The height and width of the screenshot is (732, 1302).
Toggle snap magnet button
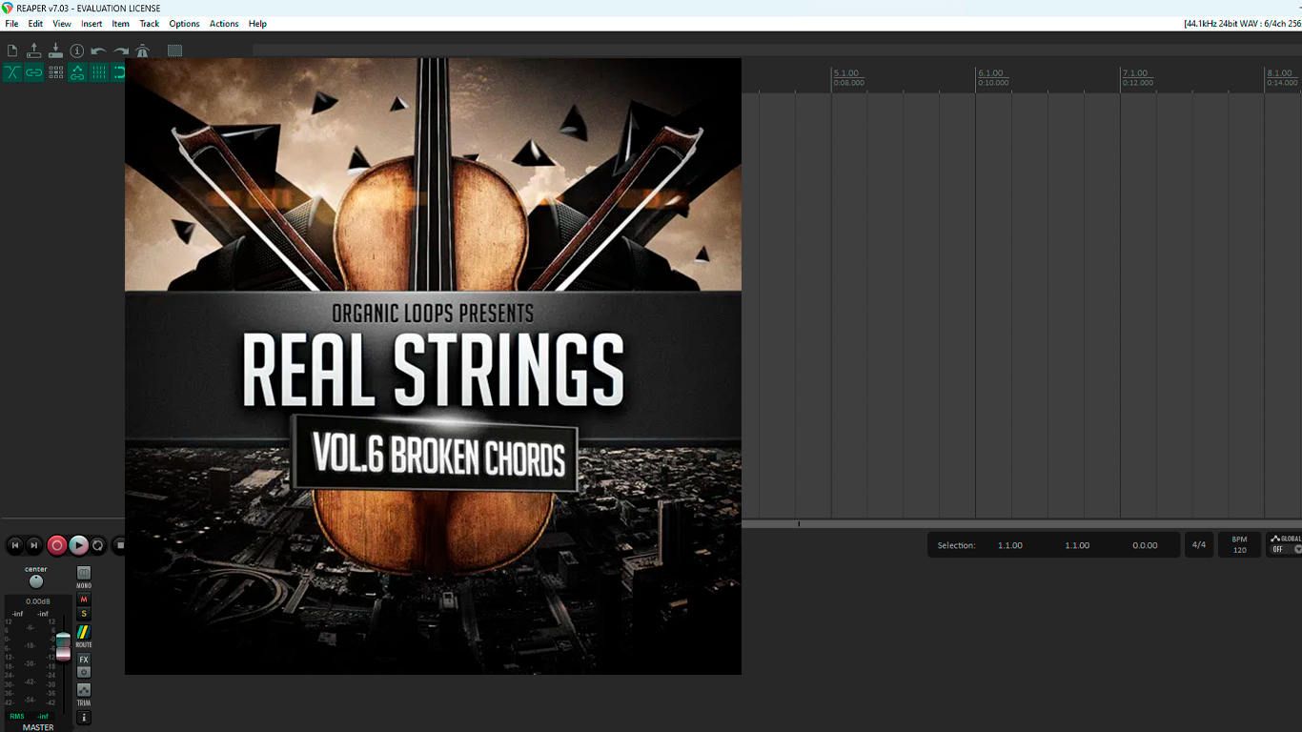pos(119,72)
